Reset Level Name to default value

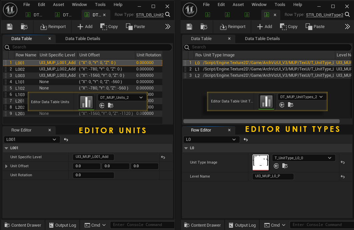(x=342, y=177)
